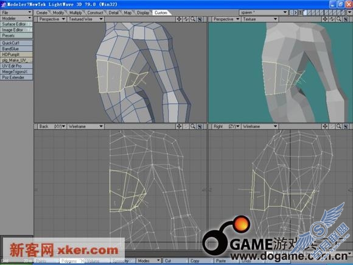Expand the spawn object selector dropdown
The height and width of the screenshot is (265, 353).
coord(264,12)
